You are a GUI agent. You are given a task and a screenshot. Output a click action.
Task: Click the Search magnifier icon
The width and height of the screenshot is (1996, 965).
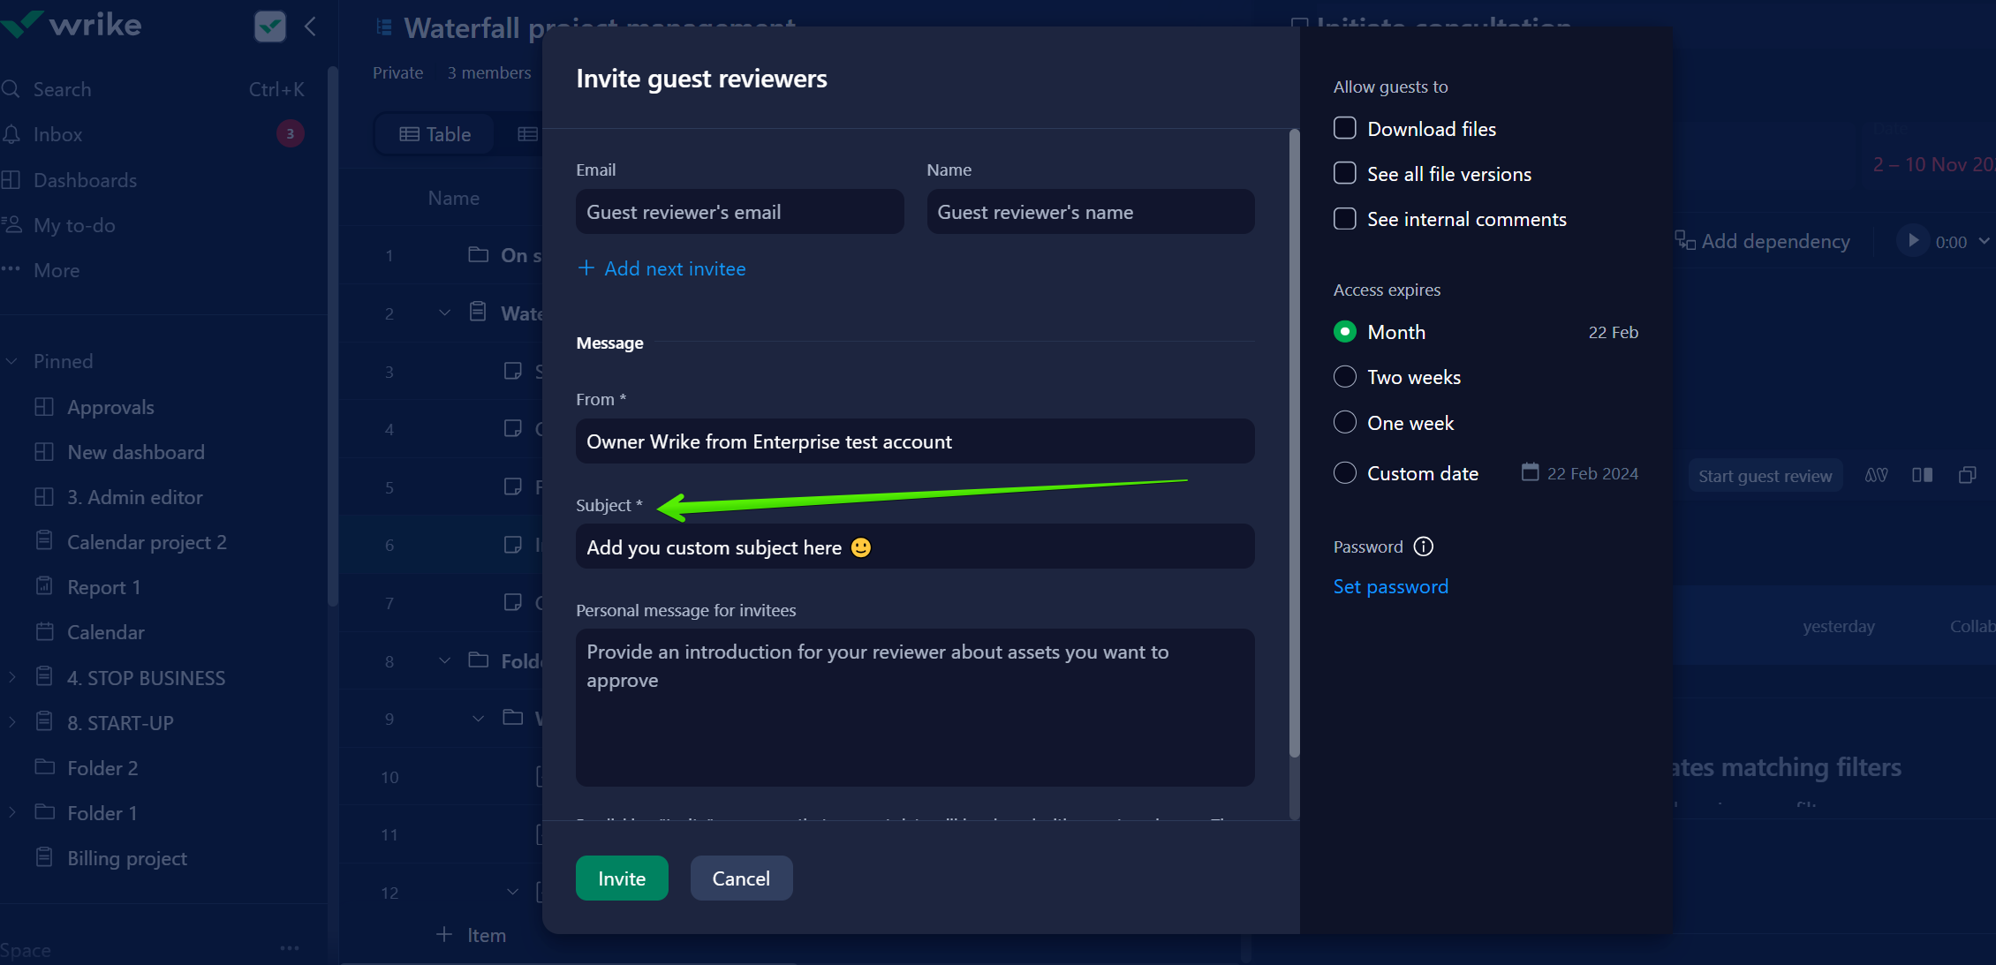11,89
